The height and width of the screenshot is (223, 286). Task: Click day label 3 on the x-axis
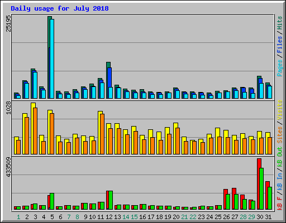(35, 217)
